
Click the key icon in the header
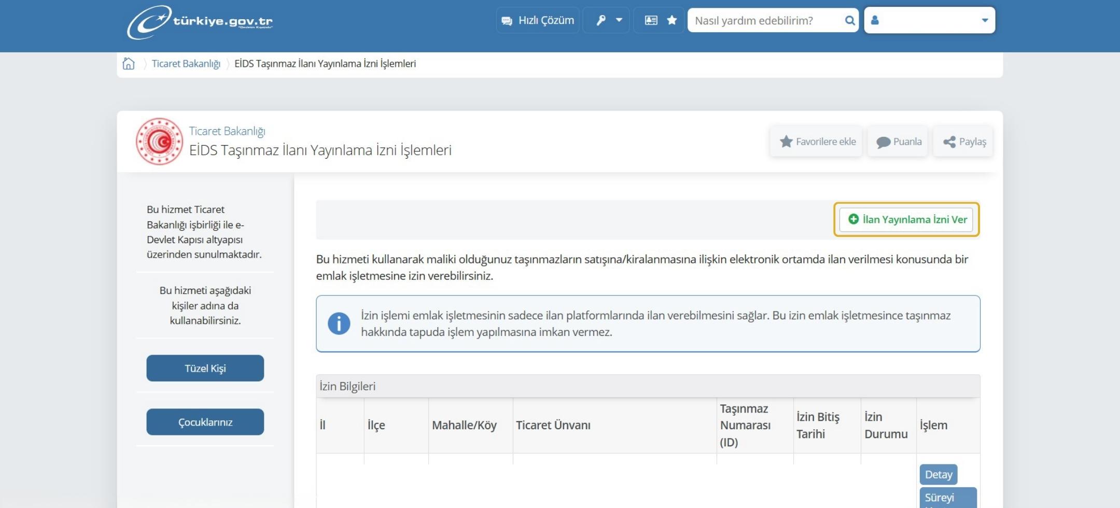point(600,20)
